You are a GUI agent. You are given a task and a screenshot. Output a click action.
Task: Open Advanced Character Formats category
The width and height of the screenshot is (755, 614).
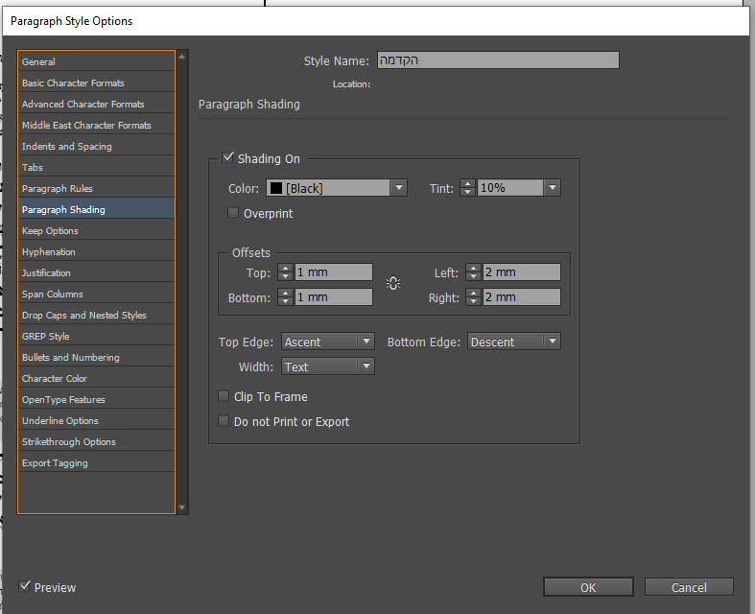click(x=96, y=104)
